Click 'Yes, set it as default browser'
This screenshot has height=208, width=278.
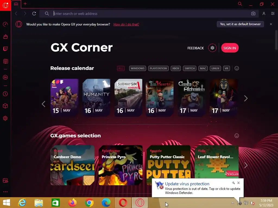coord(240,24)
